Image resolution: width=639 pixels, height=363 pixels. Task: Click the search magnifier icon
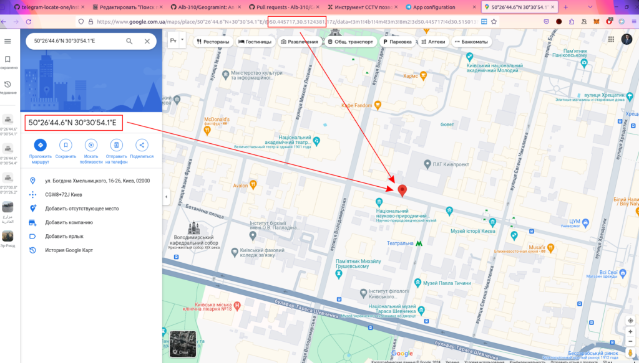coord(129,41)
